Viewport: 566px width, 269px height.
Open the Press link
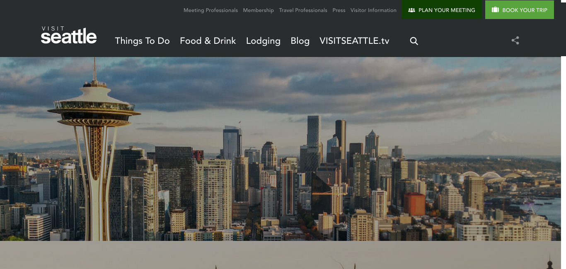(339, 10)
